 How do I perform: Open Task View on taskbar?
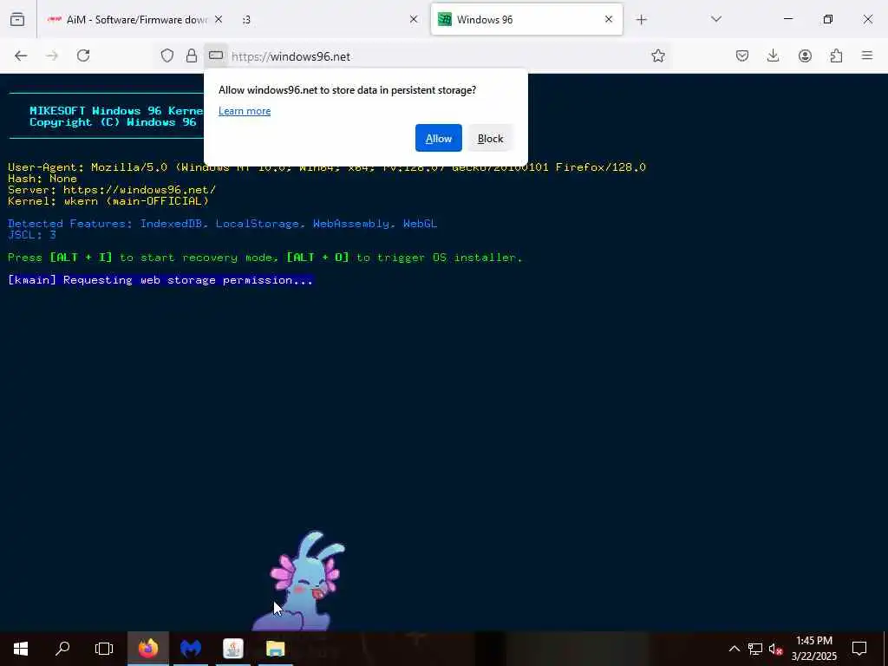click(104, 649)
